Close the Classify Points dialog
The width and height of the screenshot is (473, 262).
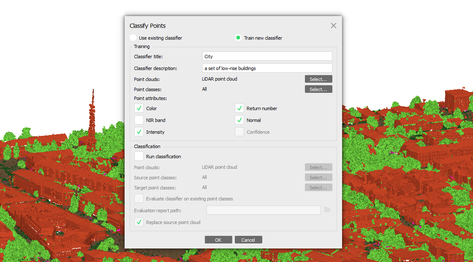tap(333, 26)
